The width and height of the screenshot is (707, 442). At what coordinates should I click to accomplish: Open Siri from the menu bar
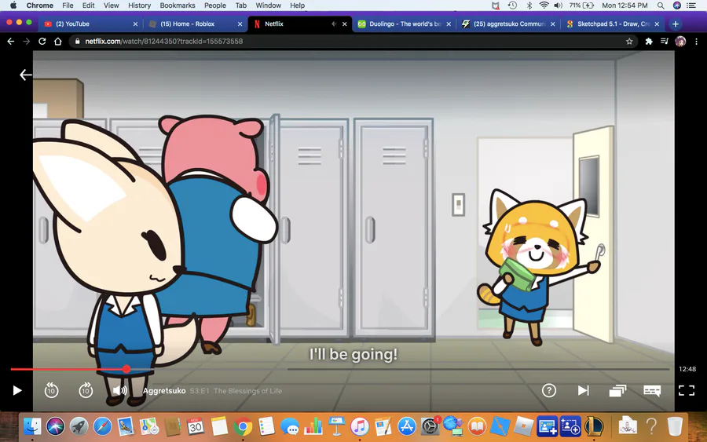676,5
